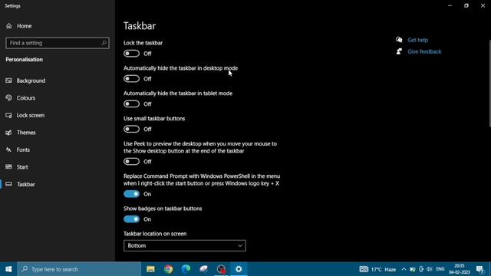Click the Start tiles icon
The height and width of the screenshot is (276, 491).
pos(8,167)
